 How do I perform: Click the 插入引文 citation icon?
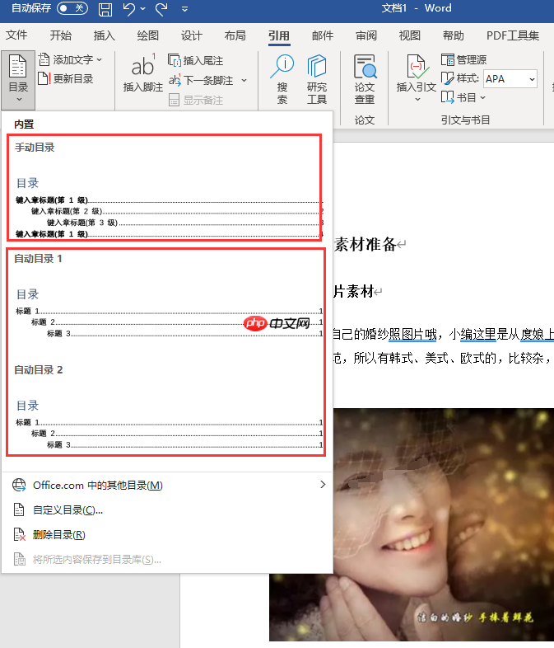pyautogui.click(x=417, y=67)
